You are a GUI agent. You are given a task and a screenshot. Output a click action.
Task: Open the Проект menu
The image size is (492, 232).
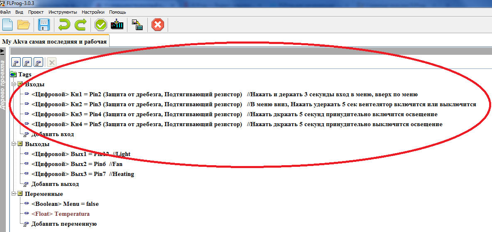click(x=36, y=12)
